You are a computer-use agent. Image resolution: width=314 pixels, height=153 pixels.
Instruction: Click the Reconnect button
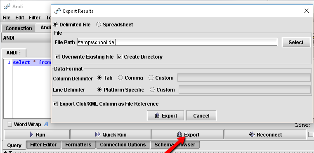[265, 134]
